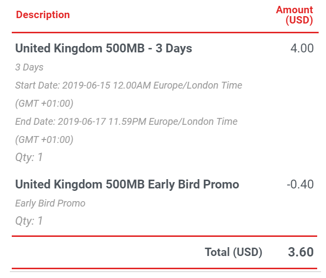The height and width of the screenshot is (278, 326).
Task: Select United Kingdom 500MB - 3 Days title
Action: tap(103, 48)
